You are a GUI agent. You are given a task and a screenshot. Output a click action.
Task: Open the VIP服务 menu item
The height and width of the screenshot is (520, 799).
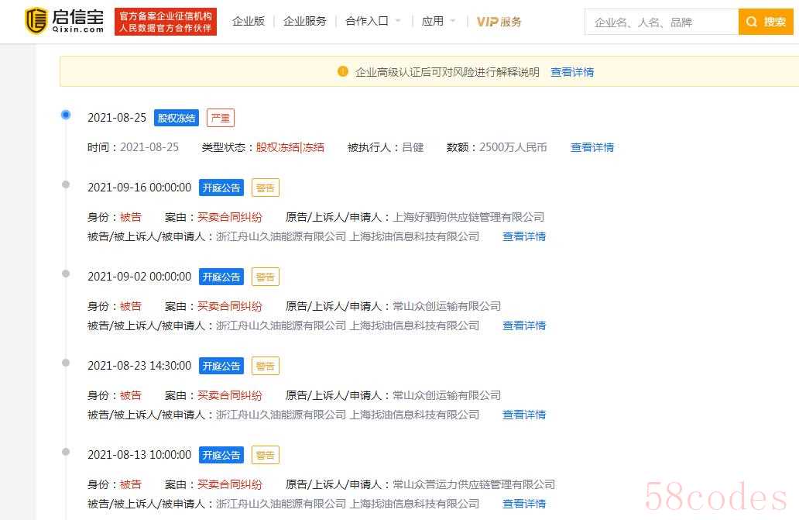499,22
